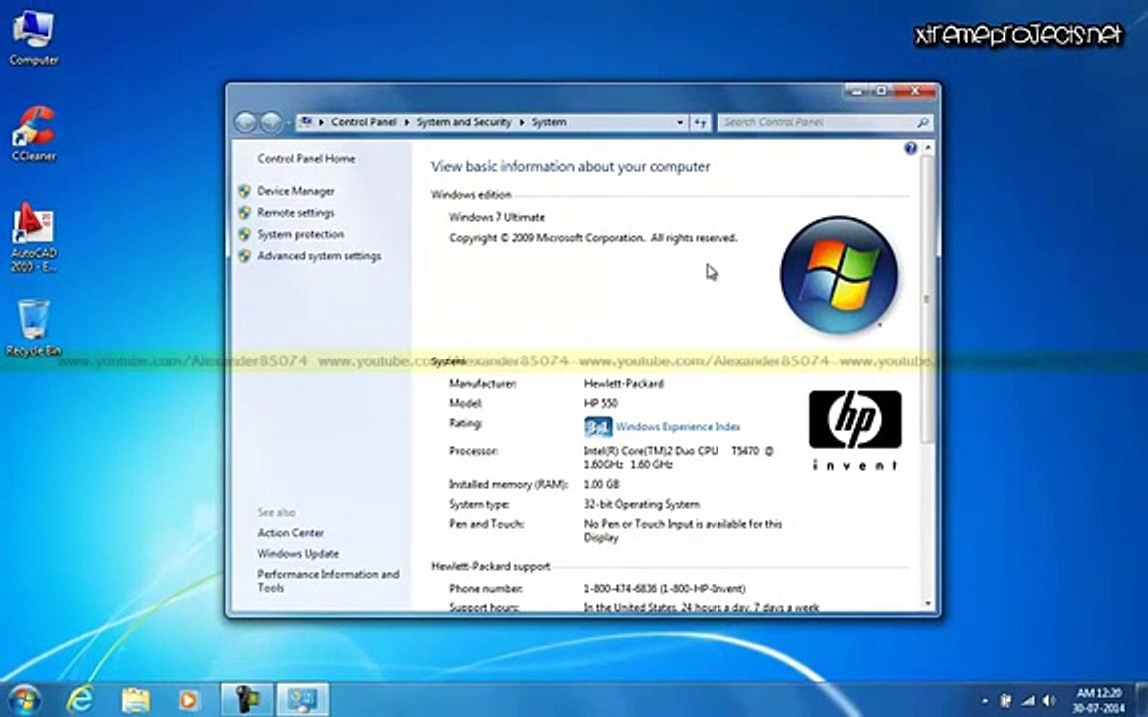The width and height of the screenshot is (1148, 717).
Task: Open Performance Information and Tools link
Action: point(328,581)
